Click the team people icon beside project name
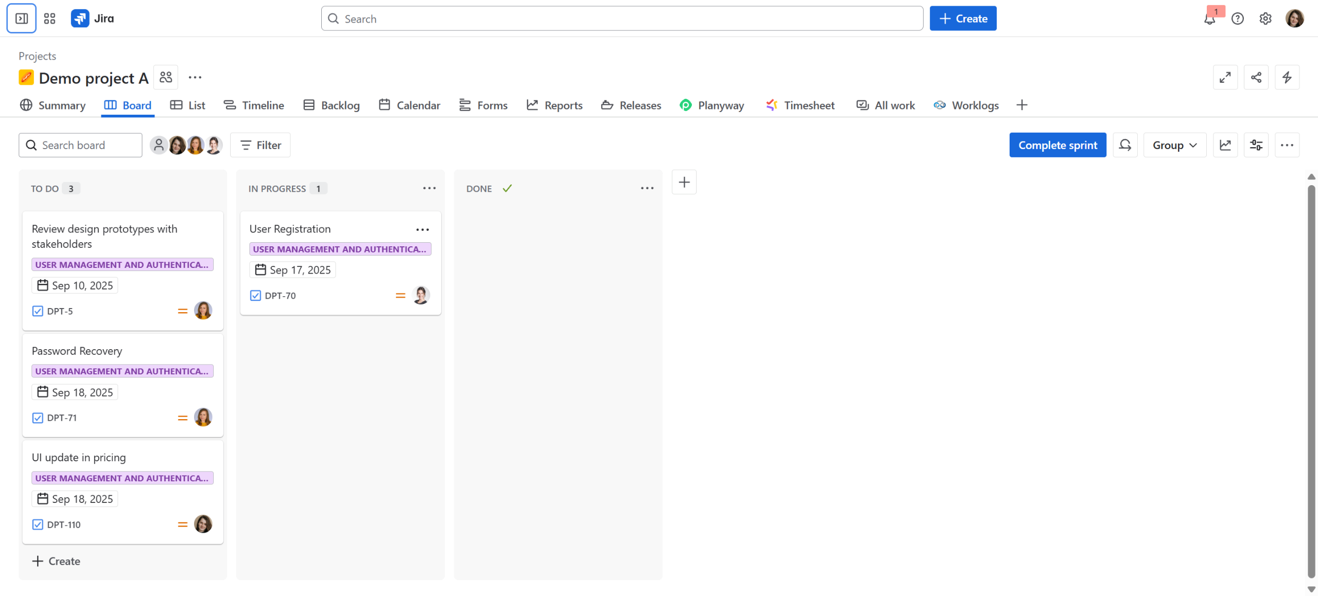The height and width of the screenshot is (596, 1318). tap(166, 77)
